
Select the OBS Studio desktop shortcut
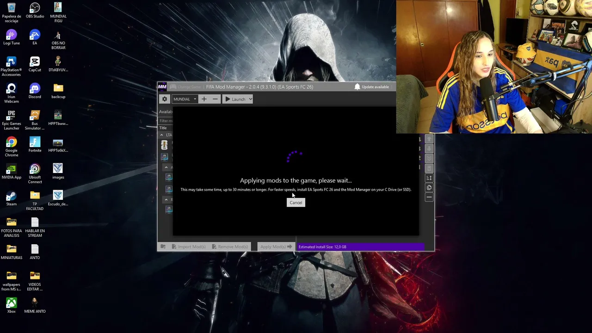pos(35,11)
